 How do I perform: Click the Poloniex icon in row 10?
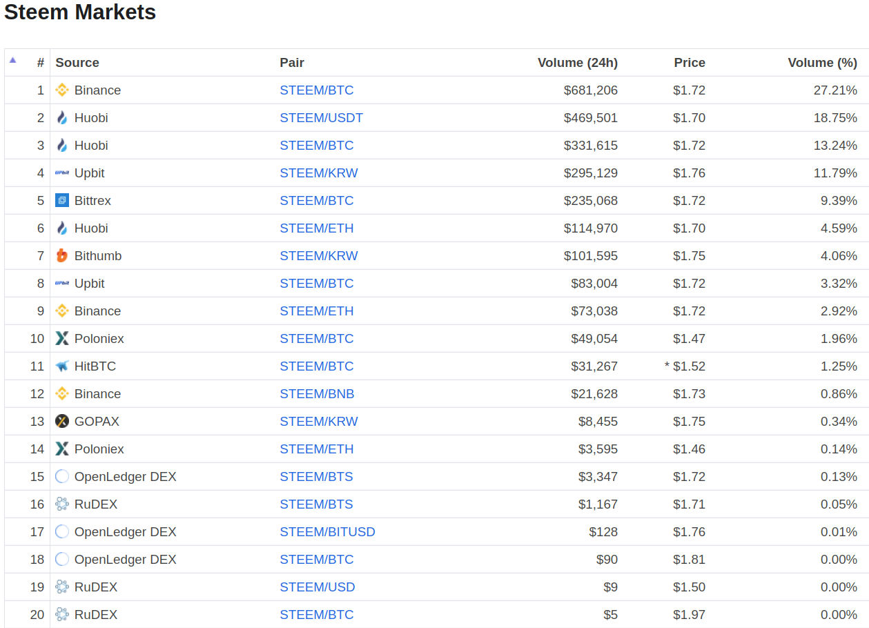62,338
